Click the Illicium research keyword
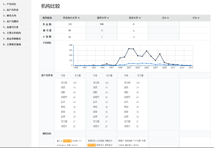Image resolution: width=214 pixels, height=148 pixels. coord(75,145)
